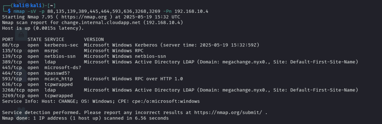This screenshot has height=124, width=382.
Task: Click the PORT column header
Action: tap(8, 39)
